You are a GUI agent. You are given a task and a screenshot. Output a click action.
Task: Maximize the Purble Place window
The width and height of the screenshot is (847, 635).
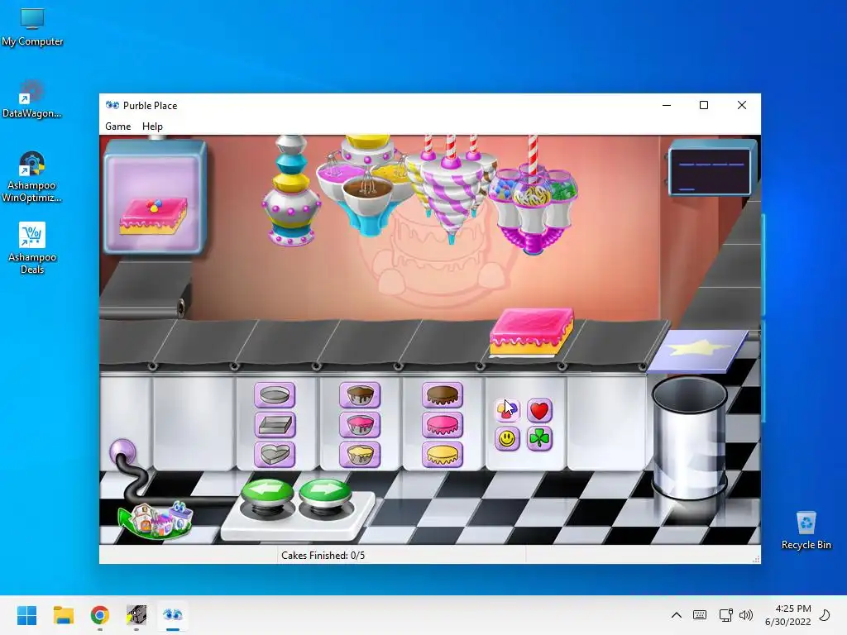704,105
